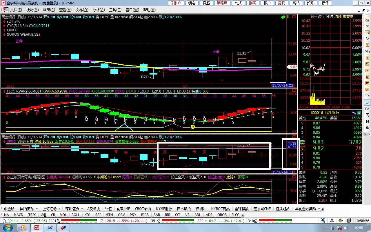Switch to the MACD indicator tab
Image resolution: width=371 pixels, height=232 pixels.
19,215
